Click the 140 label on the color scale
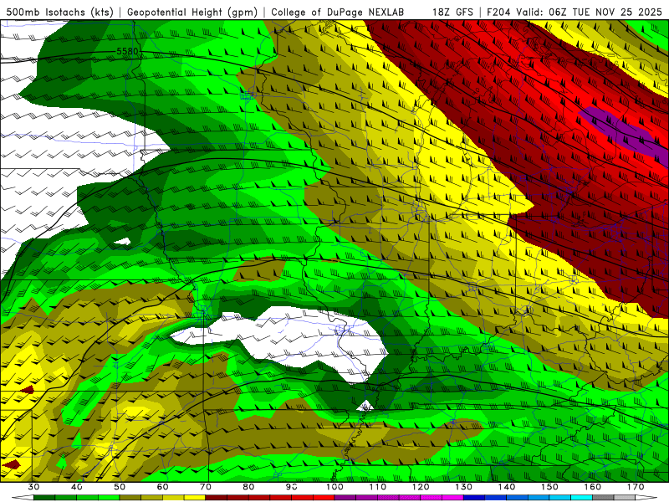 click(x=507, y=487)
